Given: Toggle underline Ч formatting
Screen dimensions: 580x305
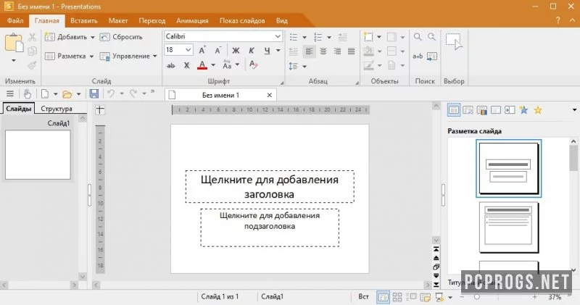Looking at the screenshot, I should tap(267, 51).
